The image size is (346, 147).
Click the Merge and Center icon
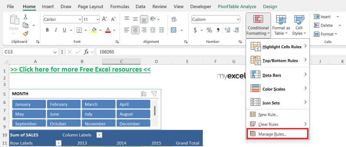(174, 30)
